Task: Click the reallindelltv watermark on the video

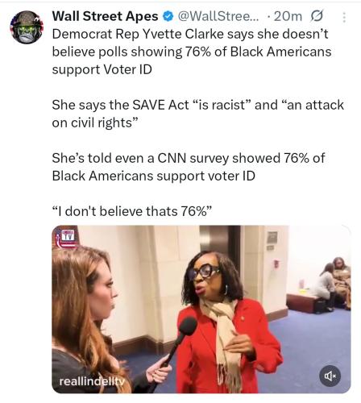Action: click(92, 381)
